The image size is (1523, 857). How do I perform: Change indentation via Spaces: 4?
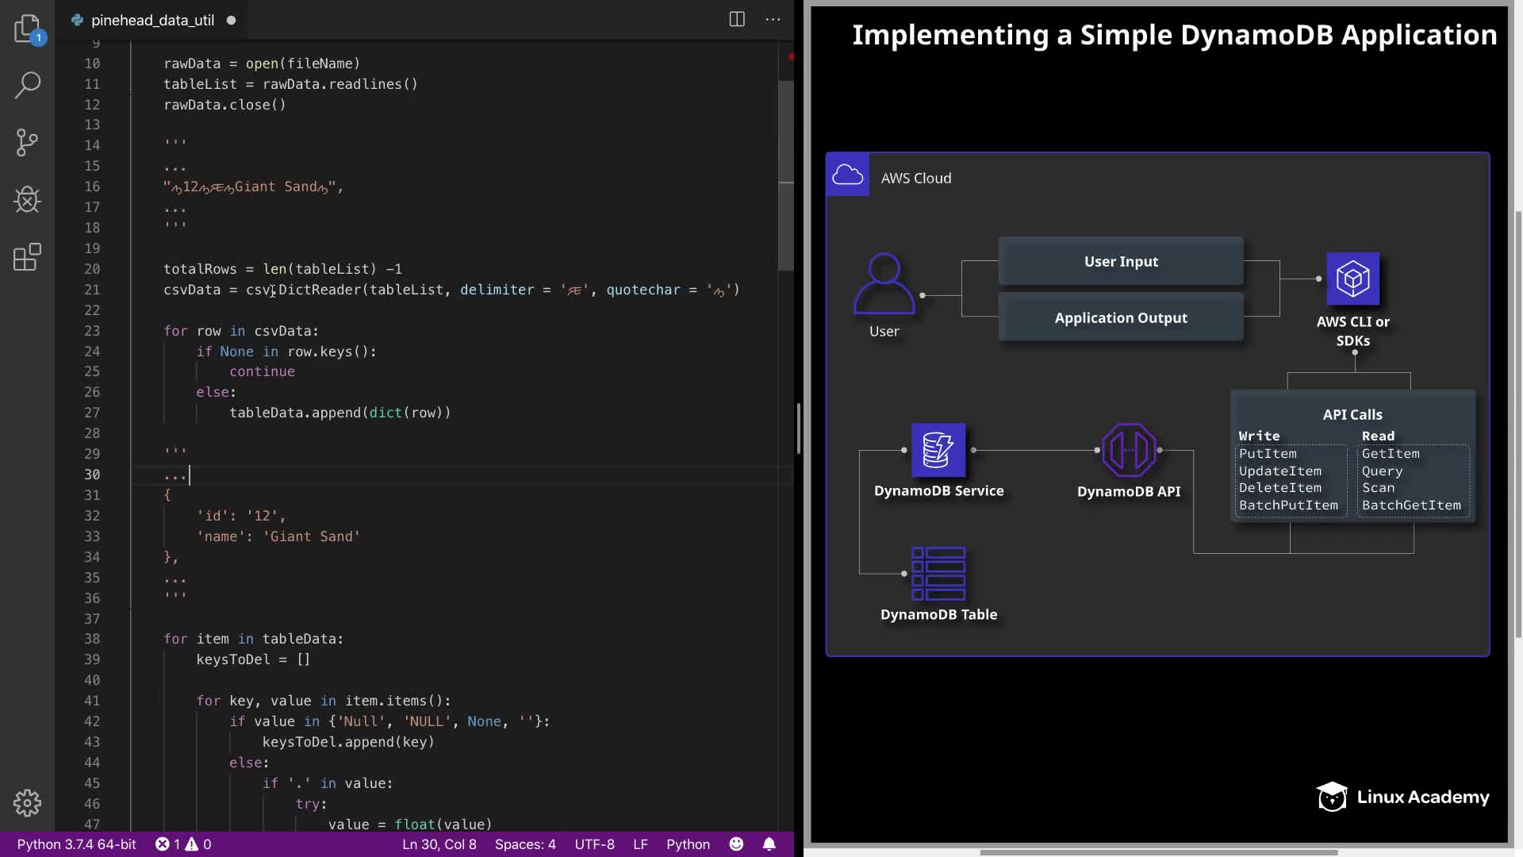coord(525,844)
